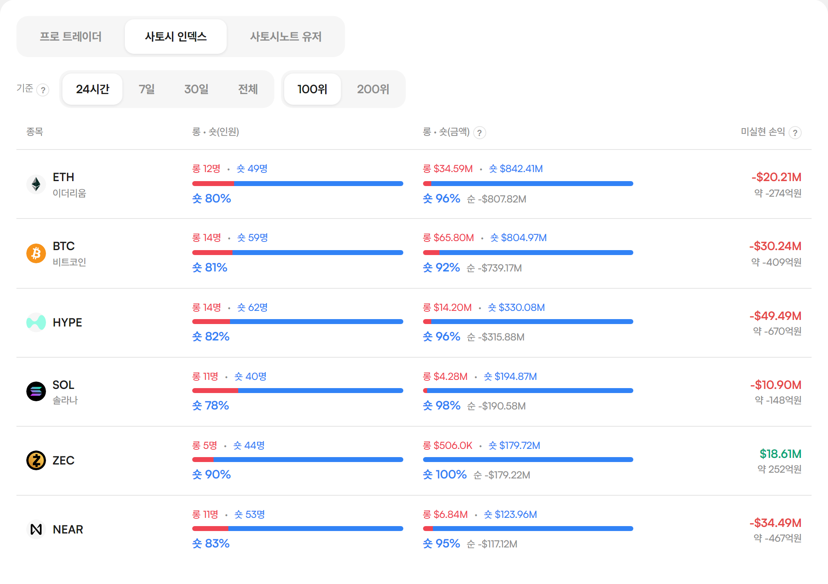Click BTC unrealized loss -$30.24M
The height and width of the screenshot is (584, 828).
[x=775, y=246]
